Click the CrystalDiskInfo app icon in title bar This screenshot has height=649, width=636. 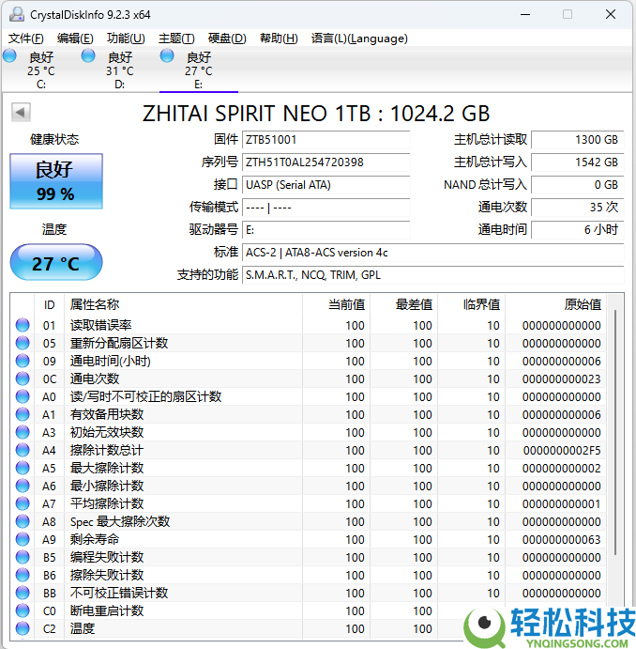17,14
